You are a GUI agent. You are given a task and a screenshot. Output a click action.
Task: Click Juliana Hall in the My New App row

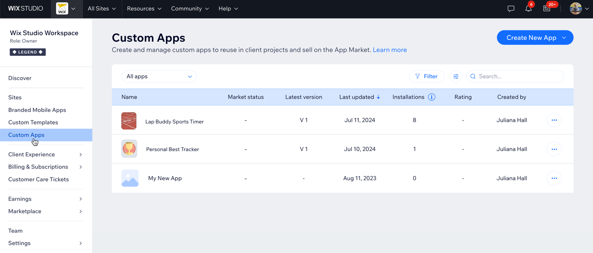(512, 178)
